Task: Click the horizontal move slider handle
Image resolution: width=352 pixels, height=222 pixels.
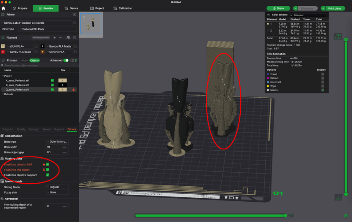Action: [285, 216]
